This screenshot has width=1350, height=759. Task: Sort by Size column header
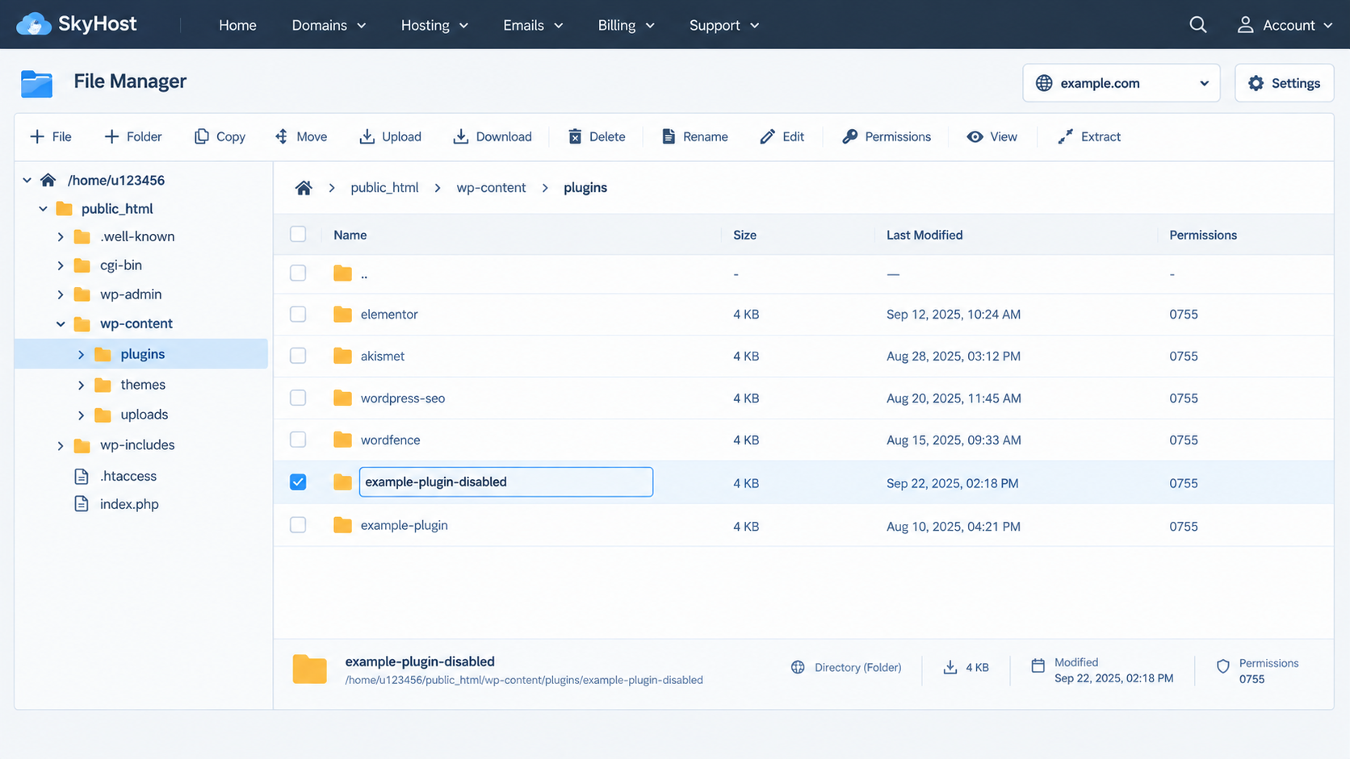(744, 235)
